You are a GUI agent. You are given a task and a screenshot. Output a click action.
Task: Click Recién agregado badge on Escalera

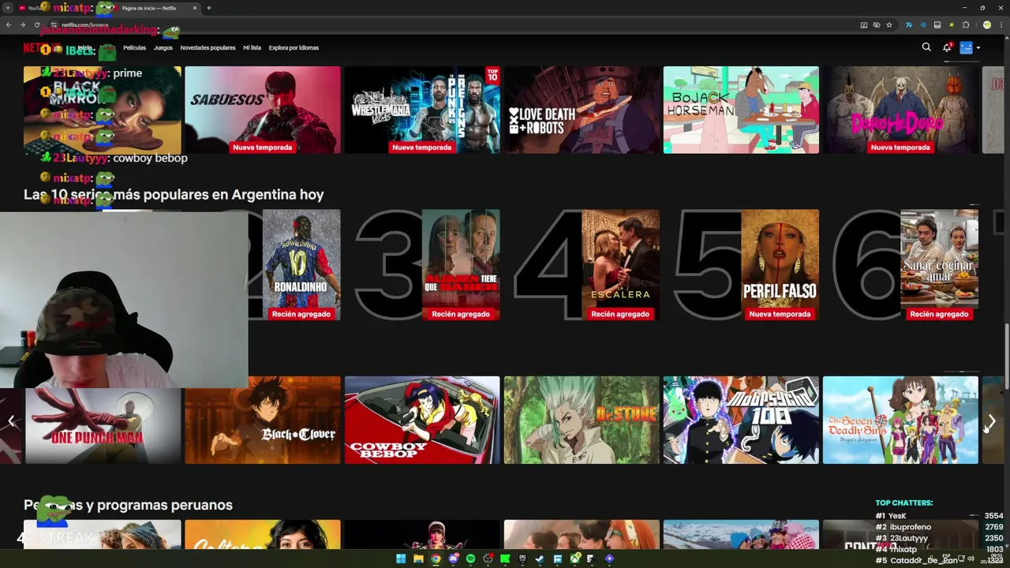(620, 314)
